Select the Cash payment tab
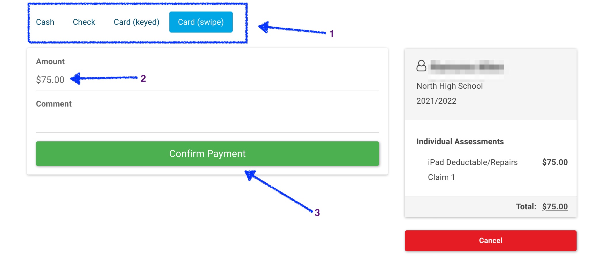597x273 pixels. [x=45, y=22]
